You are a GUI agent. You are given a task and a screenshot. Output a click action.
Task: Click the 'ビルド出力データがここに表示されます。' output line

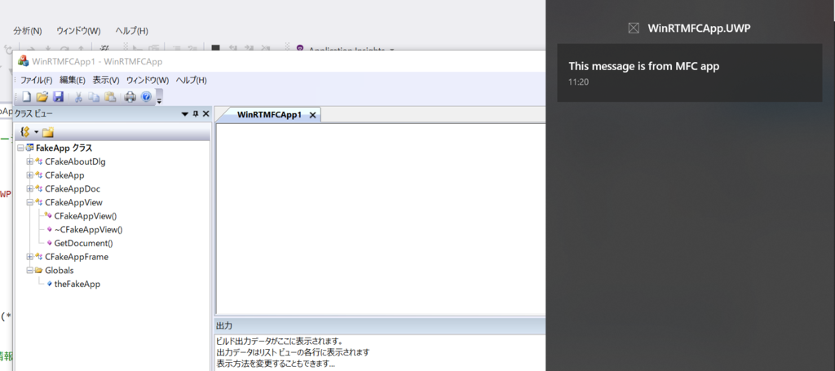pos(280,341)
